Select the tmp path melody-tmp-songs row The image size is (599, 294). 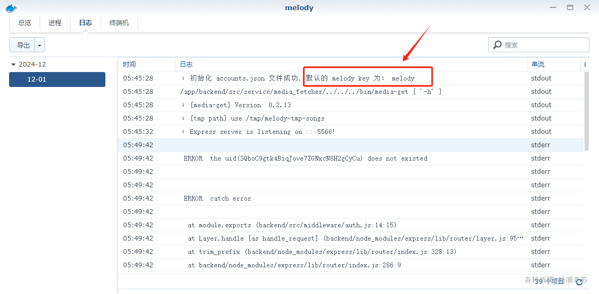[x=351, y=118]
